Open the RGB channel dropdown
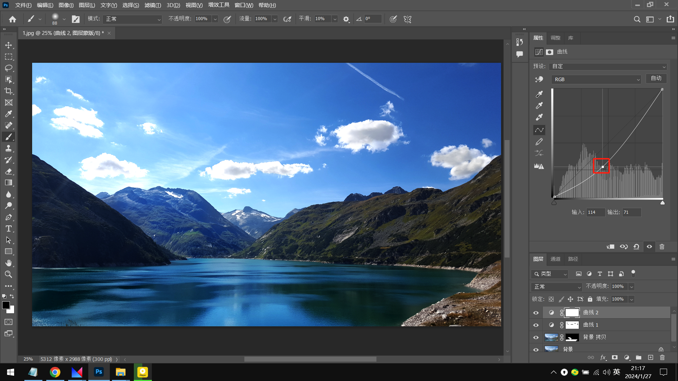Screen dimensions: 678x381 (x=596, y=79)
